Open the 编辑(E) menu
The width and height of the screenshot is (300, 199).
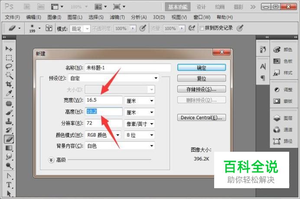coord(34,17)
